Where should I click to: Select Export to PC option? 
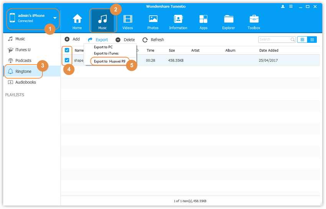tap(103, 47)
